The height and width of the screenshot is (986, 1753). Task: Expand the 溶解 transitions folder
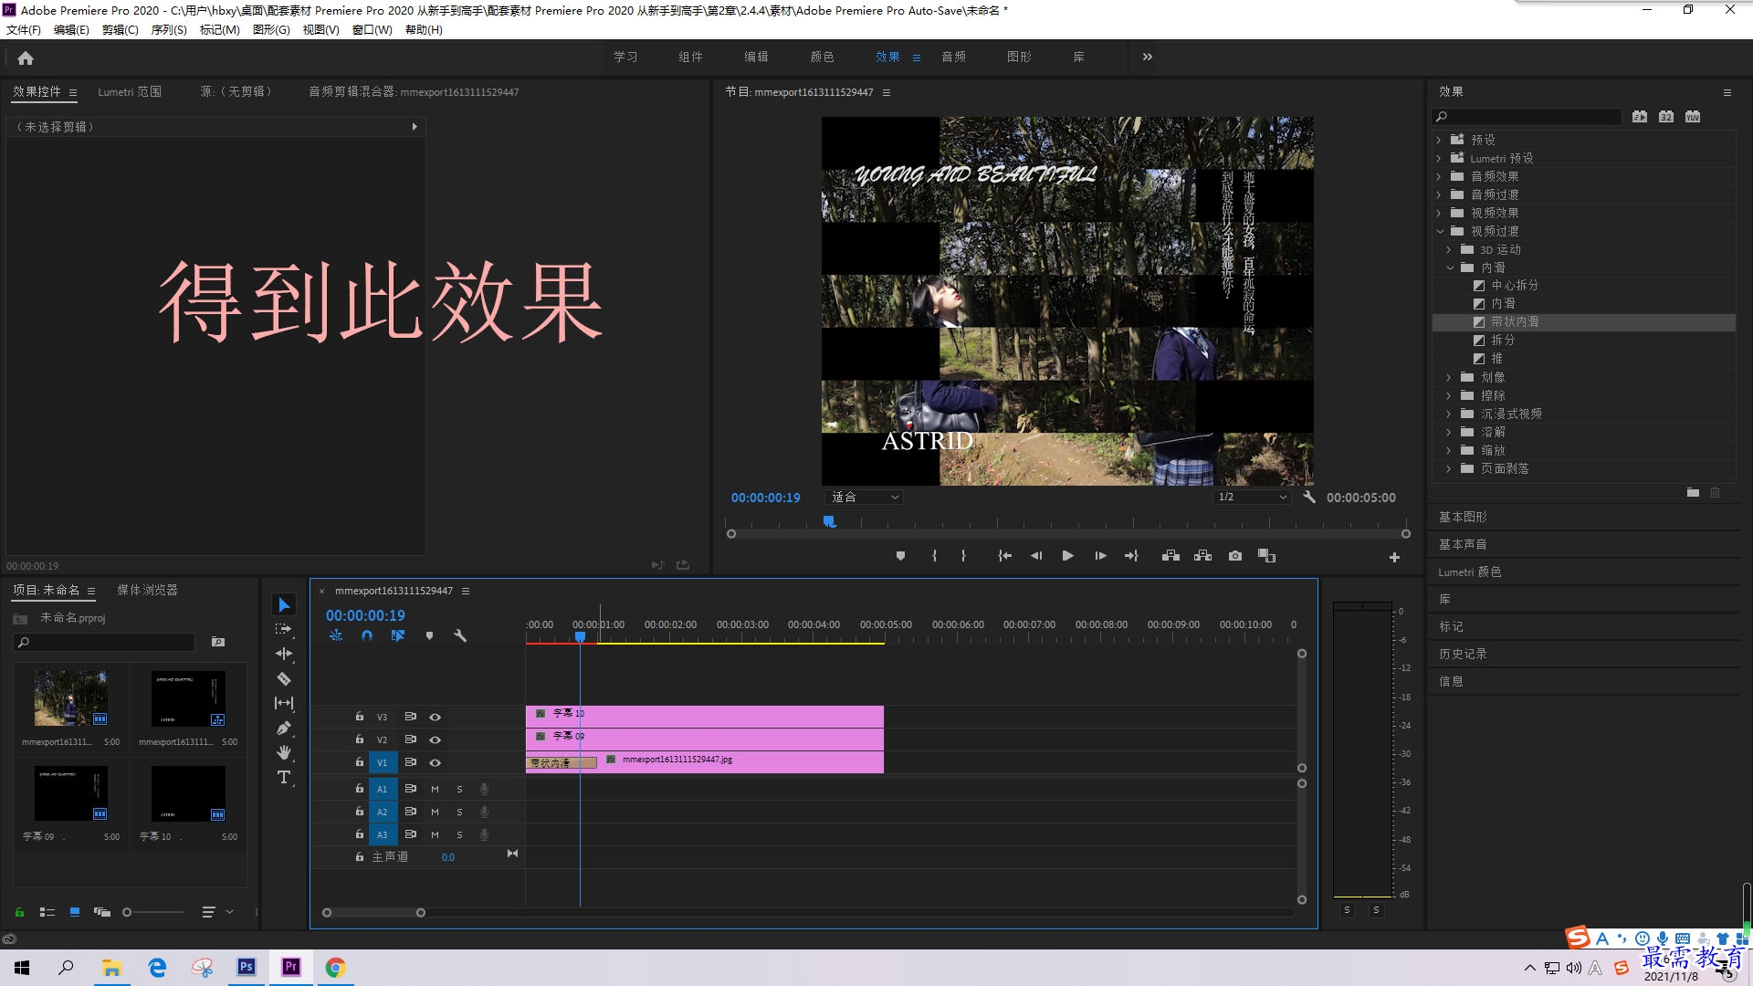point(1449,432)
